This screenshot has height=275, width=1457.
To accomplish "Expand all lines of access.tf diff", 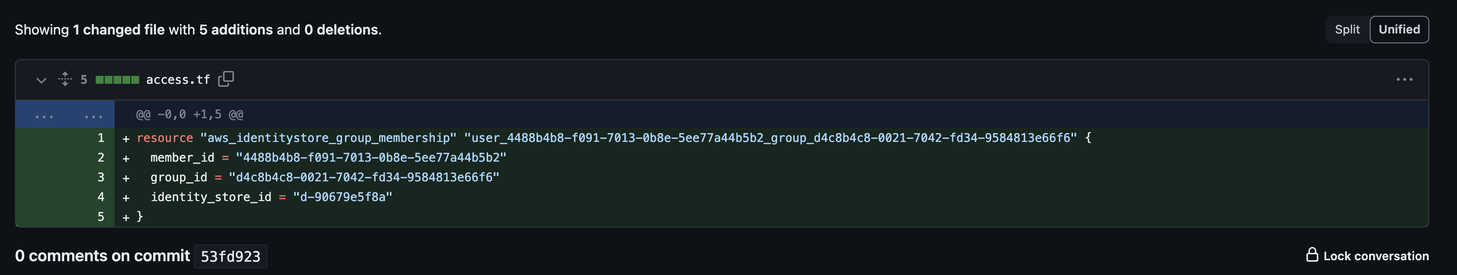I will click(65, 80).
